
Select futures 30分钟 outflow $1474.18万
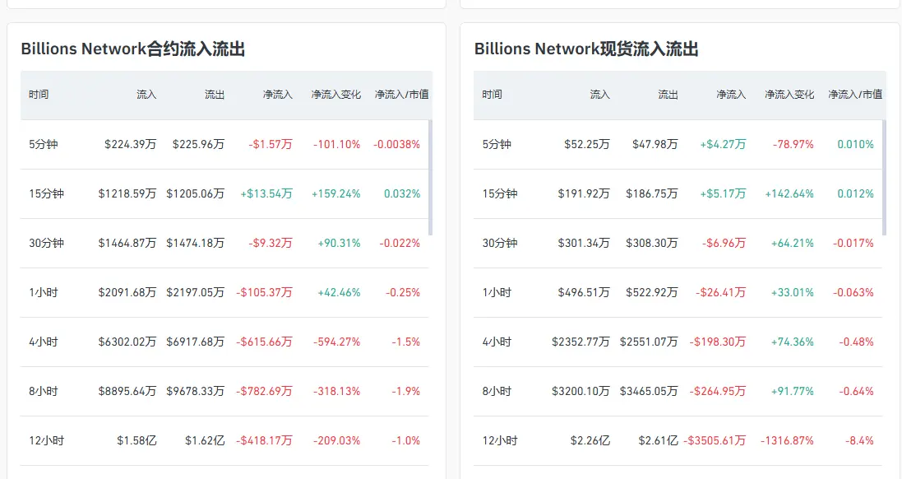click(196, 244)
